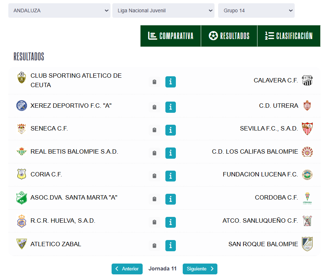Click the Calavera C.F. crest
Screen dimensions: 325x278
coord(307,80)
